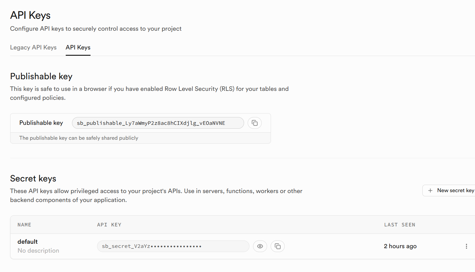Click the API KEY column header

click(x=109, y=225)
